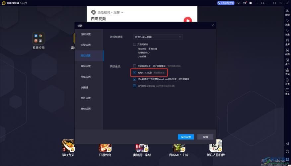This screenshot has height=166, width=291.
Task: Click the 取消 cancel button
Action: [x=205, y=137]
